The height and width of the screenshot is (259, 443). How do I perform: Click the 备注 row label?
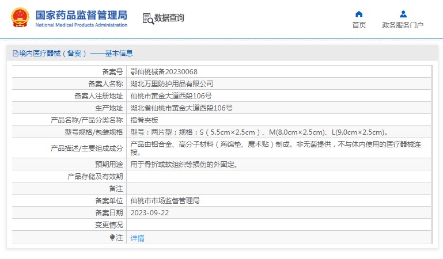pyautogui.click(x=116, y=188)
